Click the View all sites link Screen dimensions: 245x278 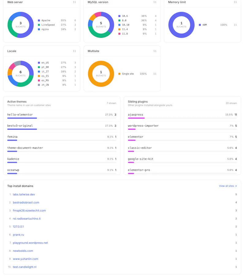point(228,186)
